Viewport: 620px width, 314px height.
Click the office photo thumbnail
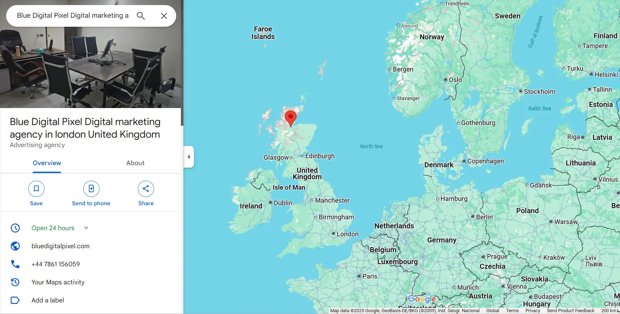coord(90,54)
